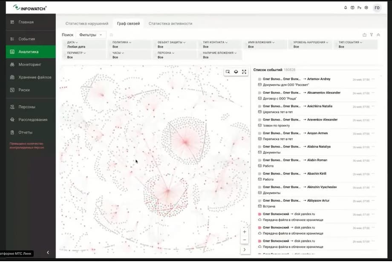Click 'Превышено количество контролируемых персон' warning
The image size is (392, 262).
pos(27,146)
